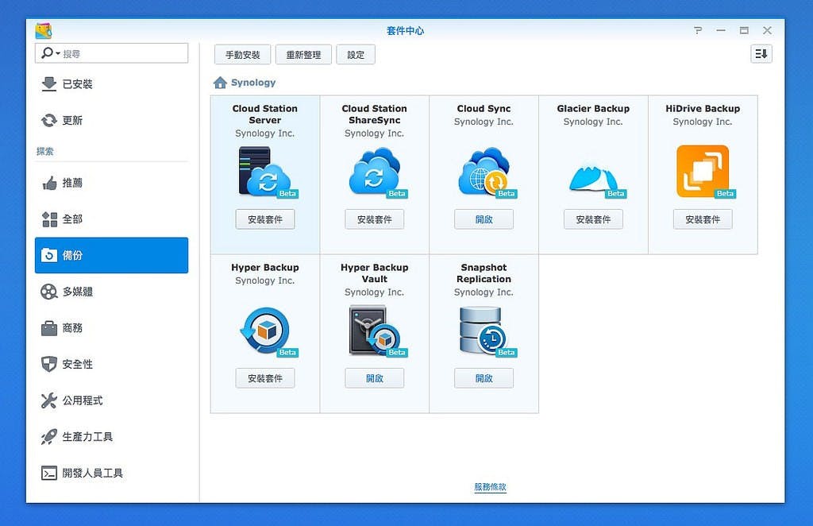This screenshot has width=813, height=526.
Task: Install Cloud Station Server with 安裝套件
Action: [265, 219]
